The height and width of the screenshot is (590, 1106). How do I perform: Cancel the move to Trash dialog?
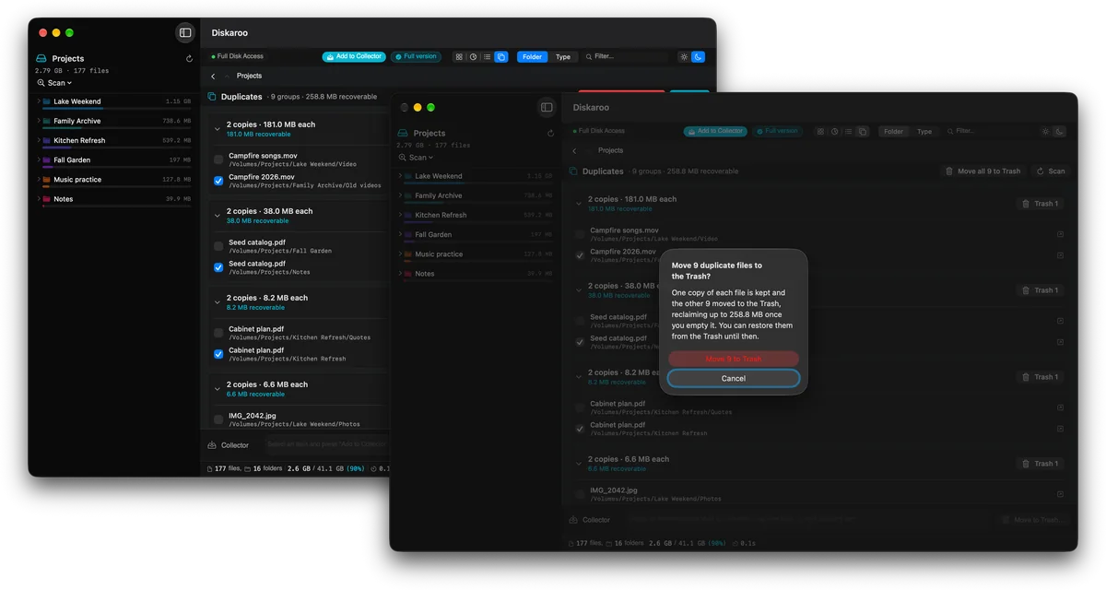point(734,379)
